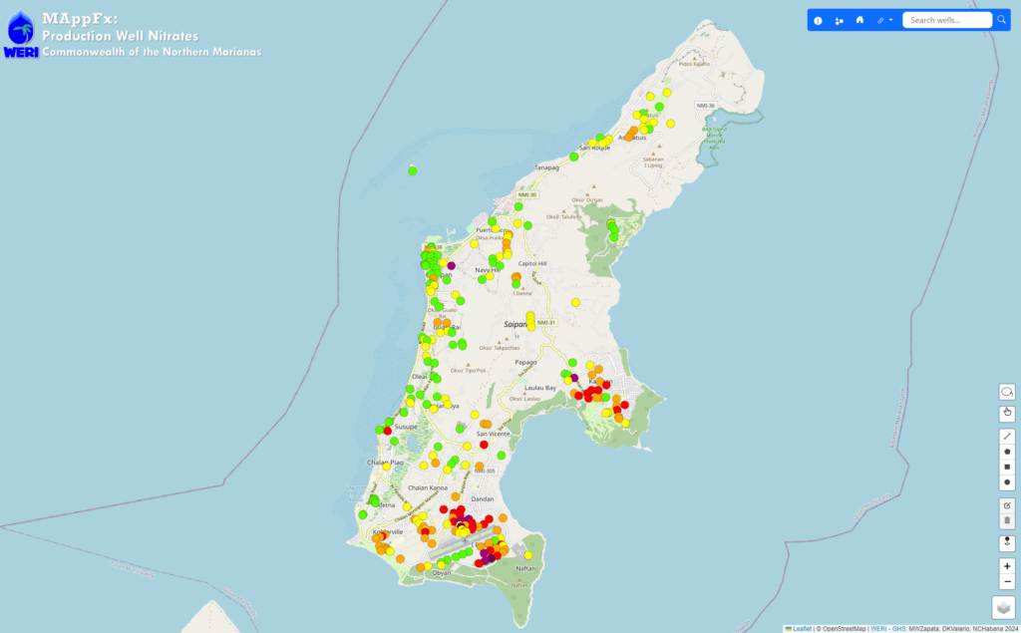Toggle the hand pointer select tool
The height and width of the screenshot is (633, 1021).
(1006, 413)
